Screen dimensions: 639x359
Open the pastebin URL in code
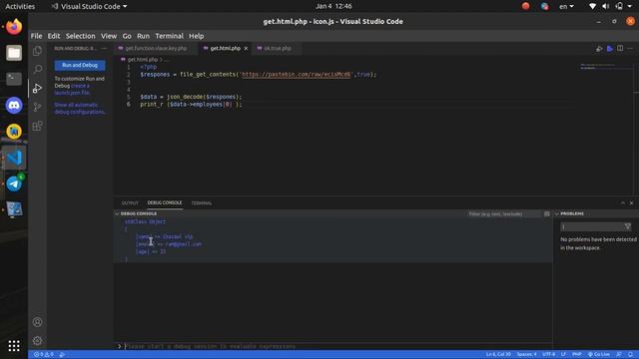point(297,75)
